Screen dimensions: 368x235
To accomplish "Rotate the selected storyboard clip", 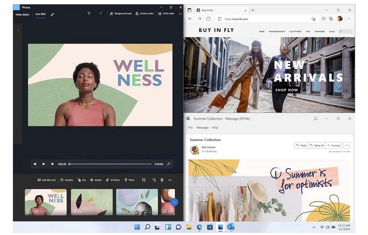I will (154, 180).
